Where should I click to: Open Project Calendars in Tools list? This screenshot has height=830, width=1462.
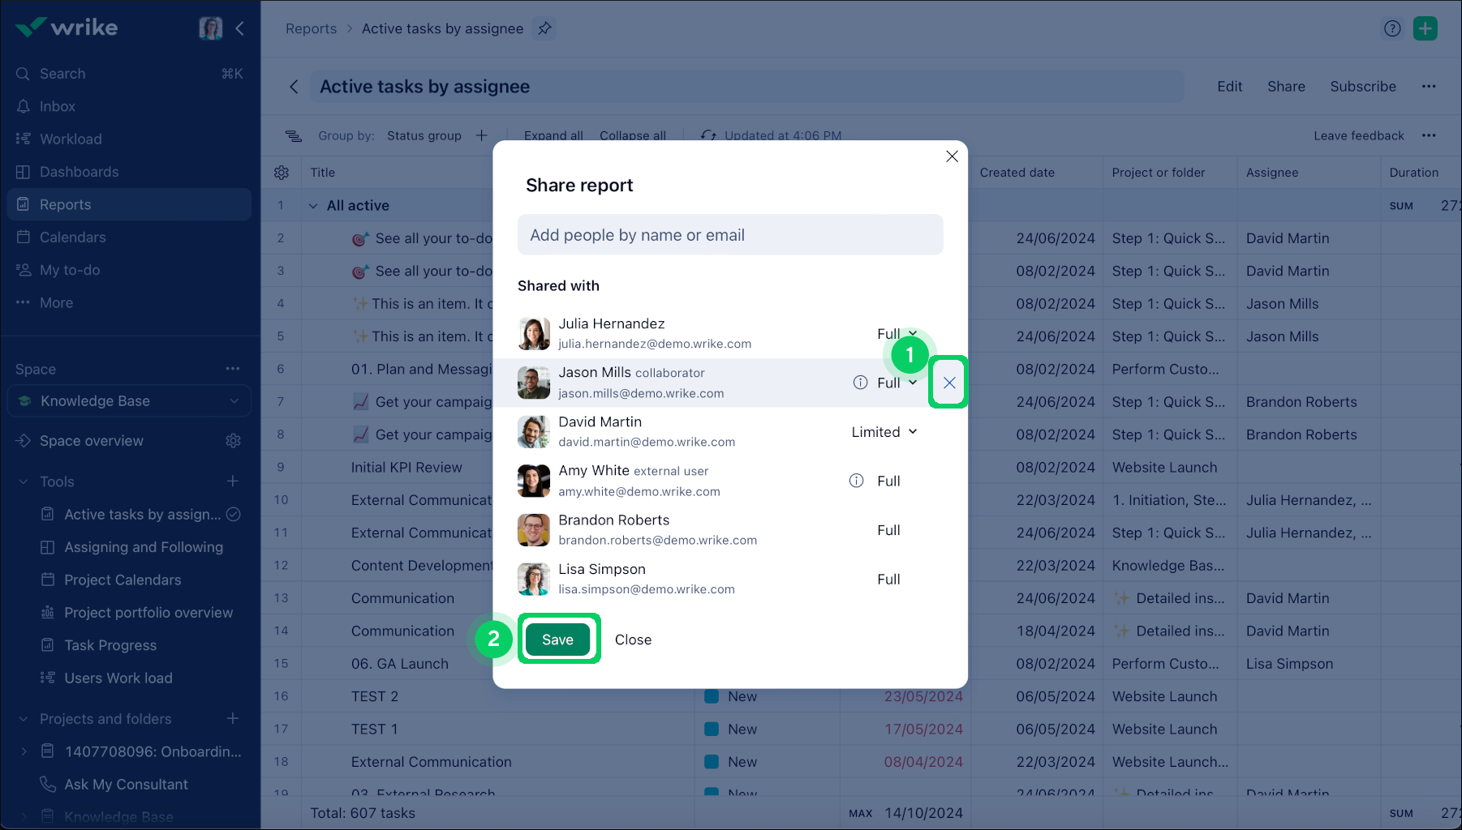(x=123, y=580)
